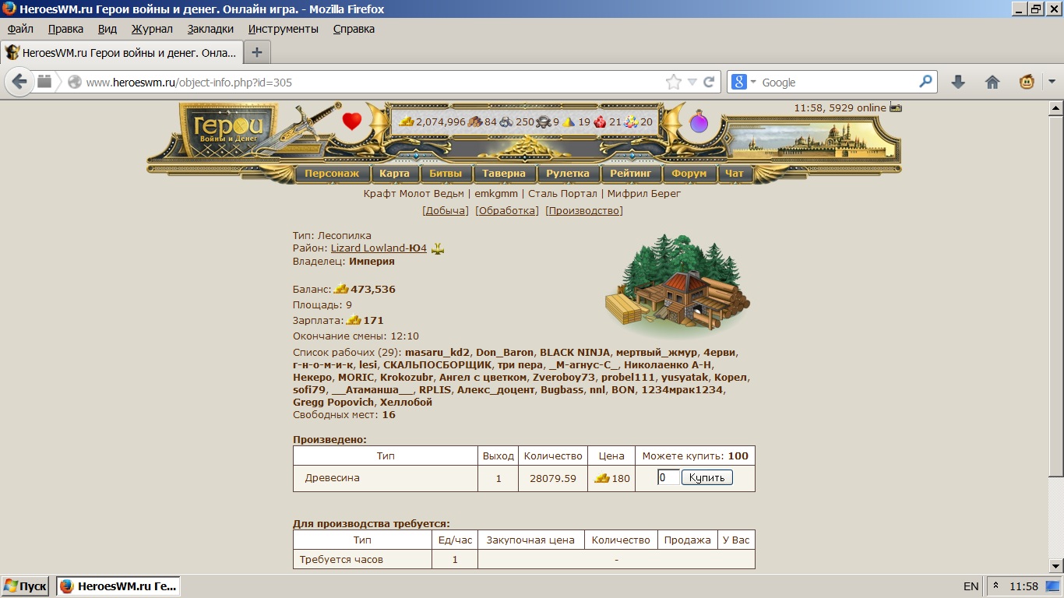Follow the Добыча link
The width and height of the screenshot is (1064, 598).
coord(446,210)
